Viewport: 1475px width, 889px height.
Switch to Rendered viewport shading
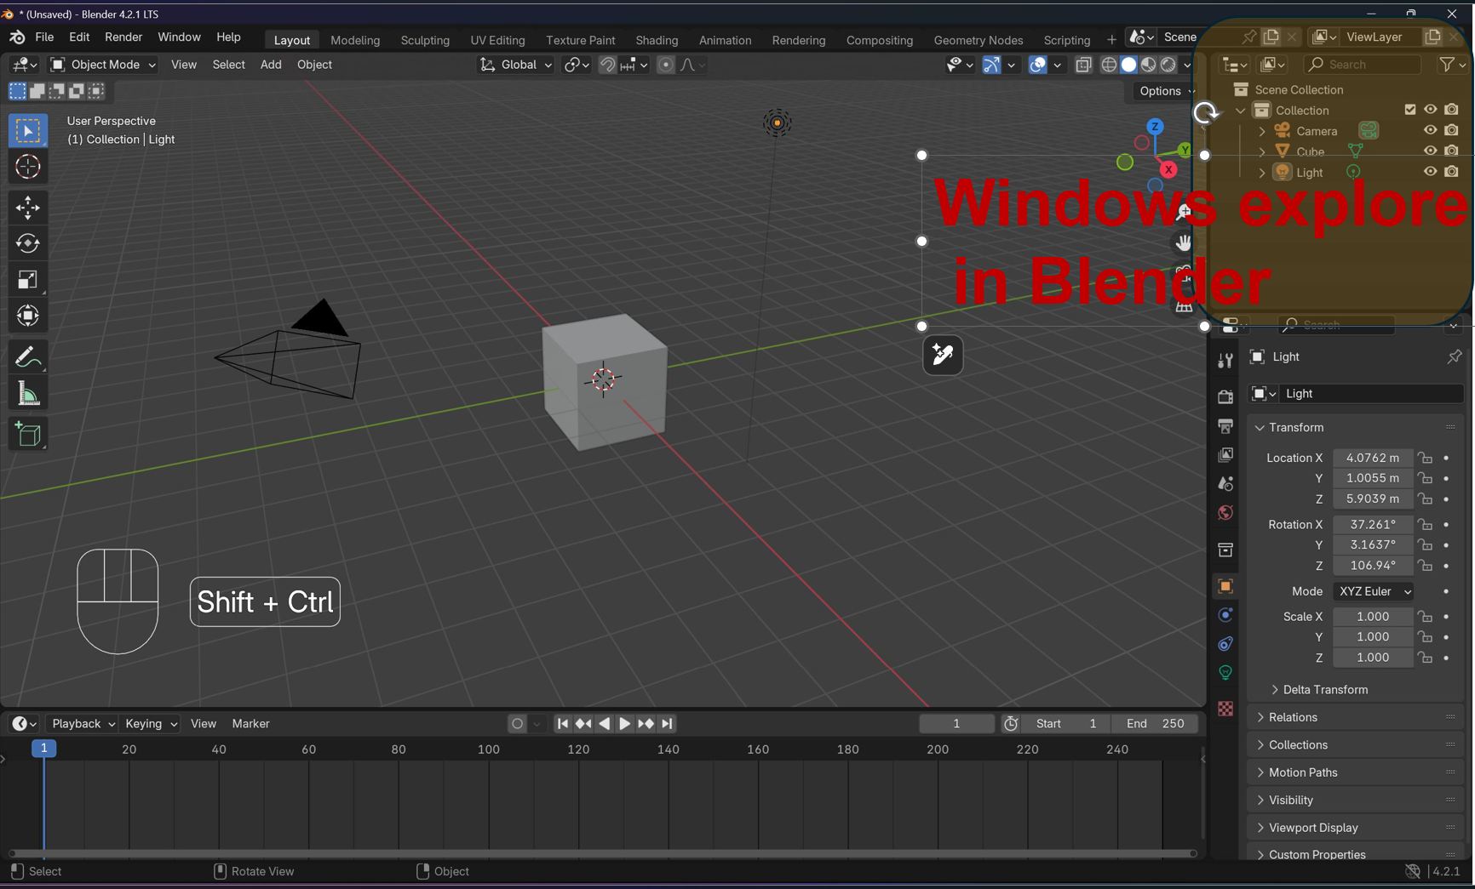click(1168, 65)
